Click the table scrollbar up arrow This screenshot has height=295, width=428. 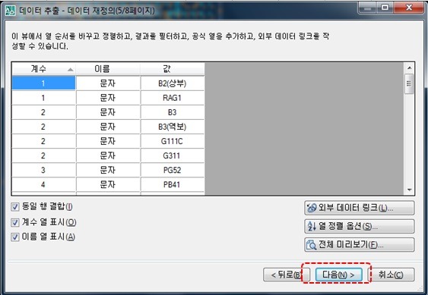[x=409, y=67]
